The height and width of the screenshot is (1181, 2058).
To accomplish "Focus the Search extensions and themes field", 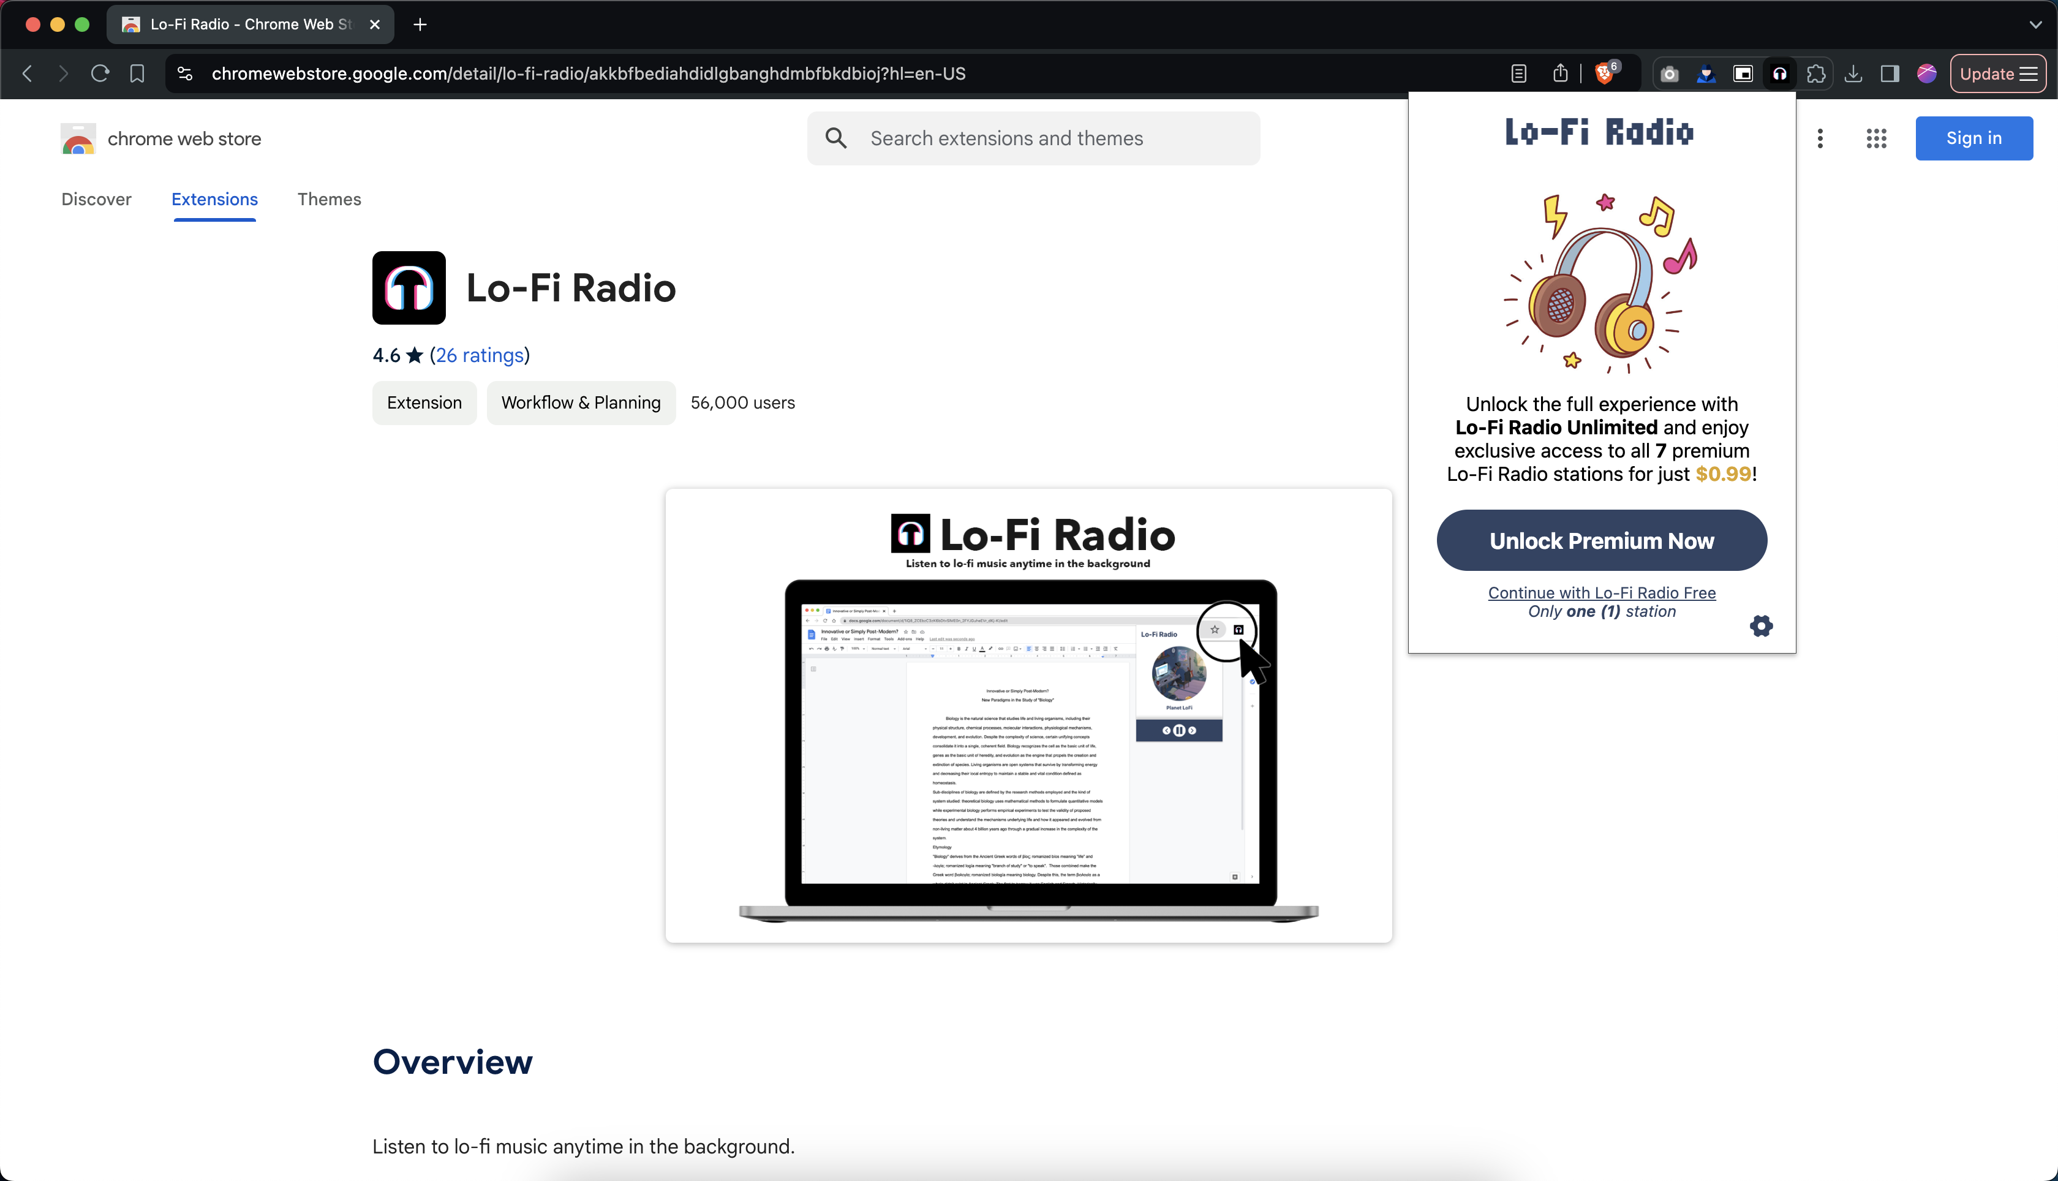I will coord(1033,138).
